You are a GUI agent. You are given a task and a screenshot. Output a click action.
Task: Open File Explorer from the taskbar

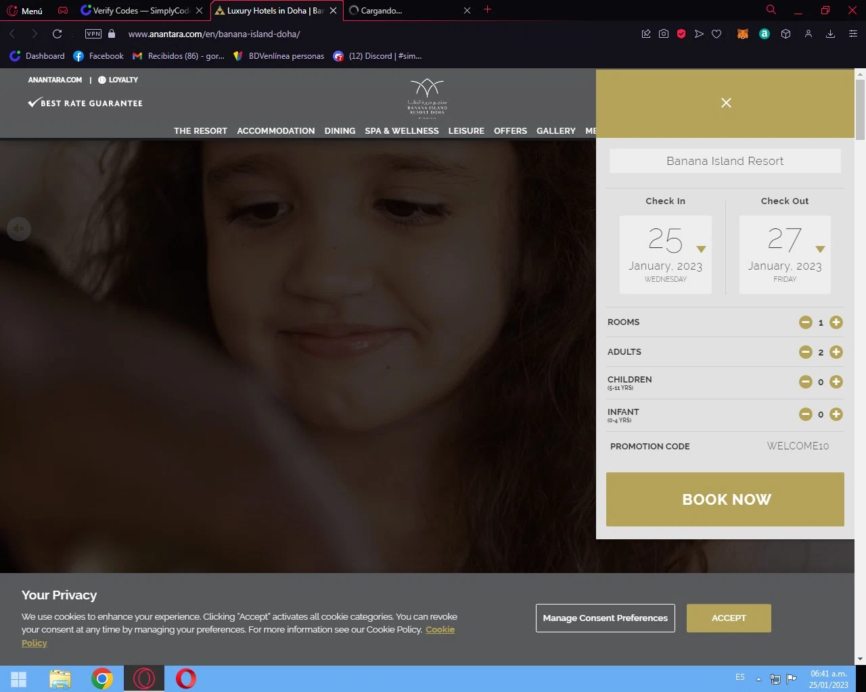tap(60, 679)
